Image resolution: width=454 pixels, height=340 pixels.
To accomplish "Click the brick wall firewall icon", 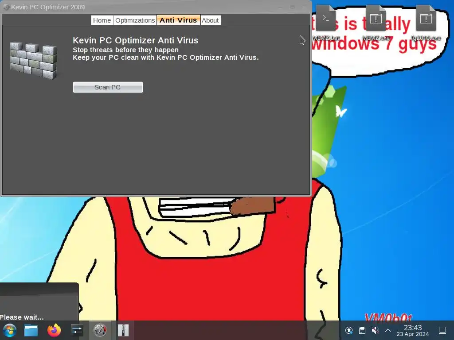I will (34, 60).
